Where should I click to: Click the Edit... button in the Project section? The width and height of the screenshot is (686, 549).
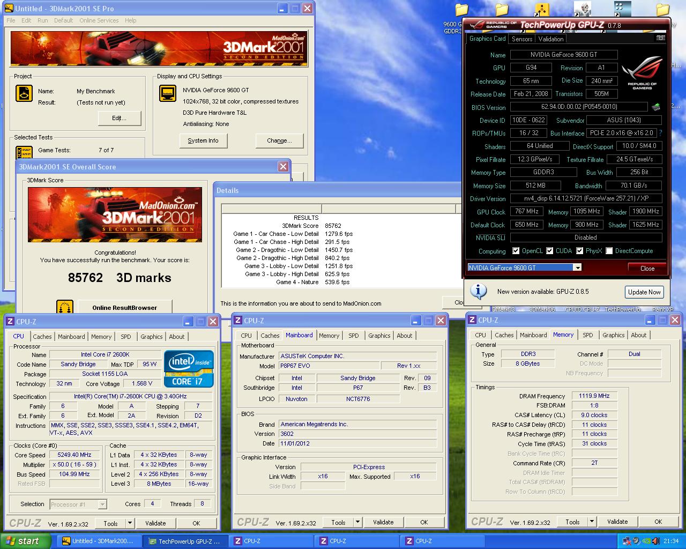coord(119,118)
